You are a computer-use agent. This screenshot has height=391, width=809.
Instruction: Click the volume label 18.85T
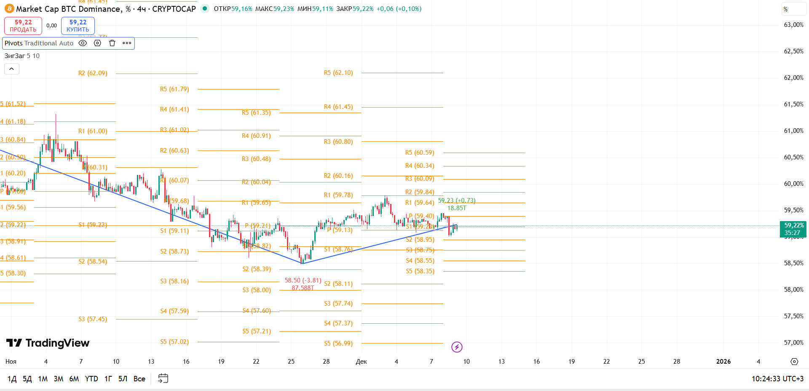coord(457,208)
